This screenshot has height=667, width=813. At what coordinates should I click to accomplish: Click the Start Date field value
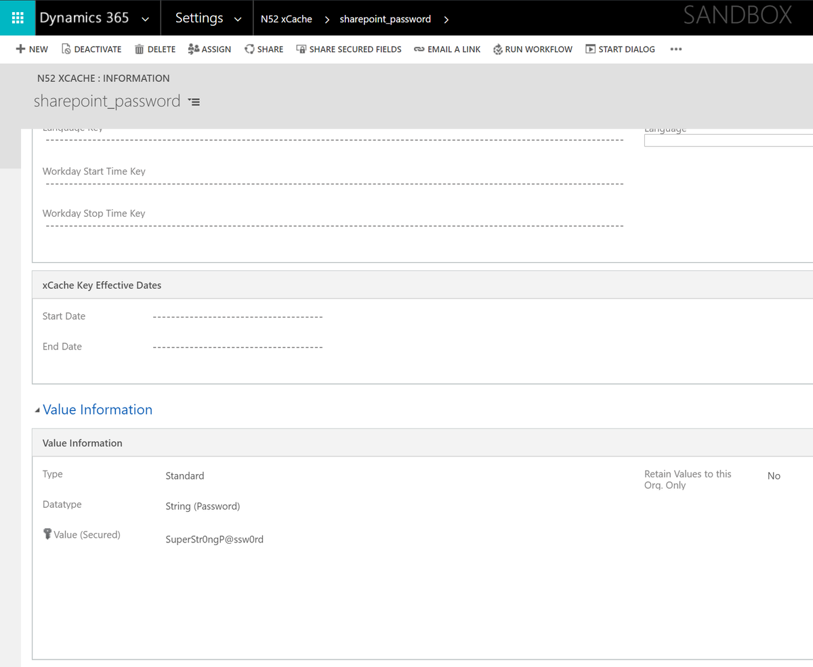(x=238, y=317)
